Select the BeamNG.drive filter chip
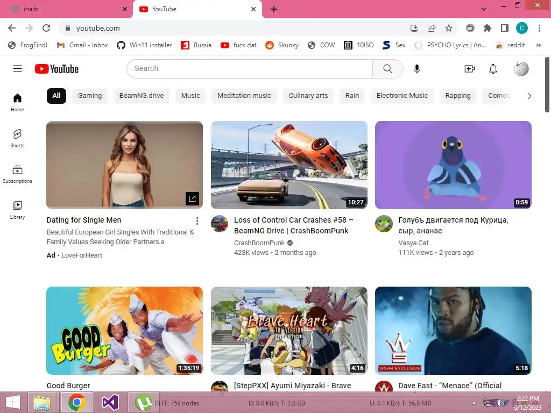This screenshot has height=413, width=551. [x=142, y=96]
